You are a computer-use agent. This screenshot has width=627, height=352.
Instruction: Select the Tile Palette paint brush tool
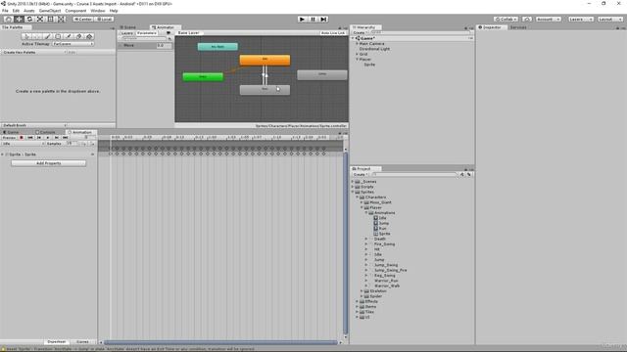[48, 36]
